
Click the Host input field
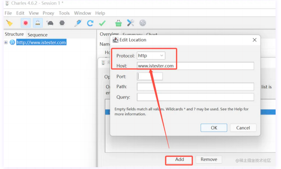195,66
